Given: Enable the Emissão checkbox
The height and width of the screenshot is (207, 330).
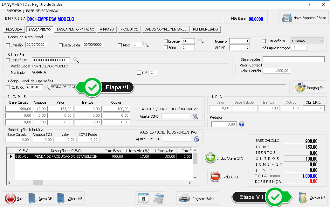Looking at the screenshot, I should (8, 45).
